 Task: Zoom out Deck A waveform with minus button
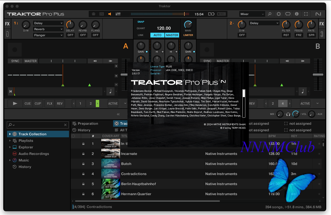[116, 84]
